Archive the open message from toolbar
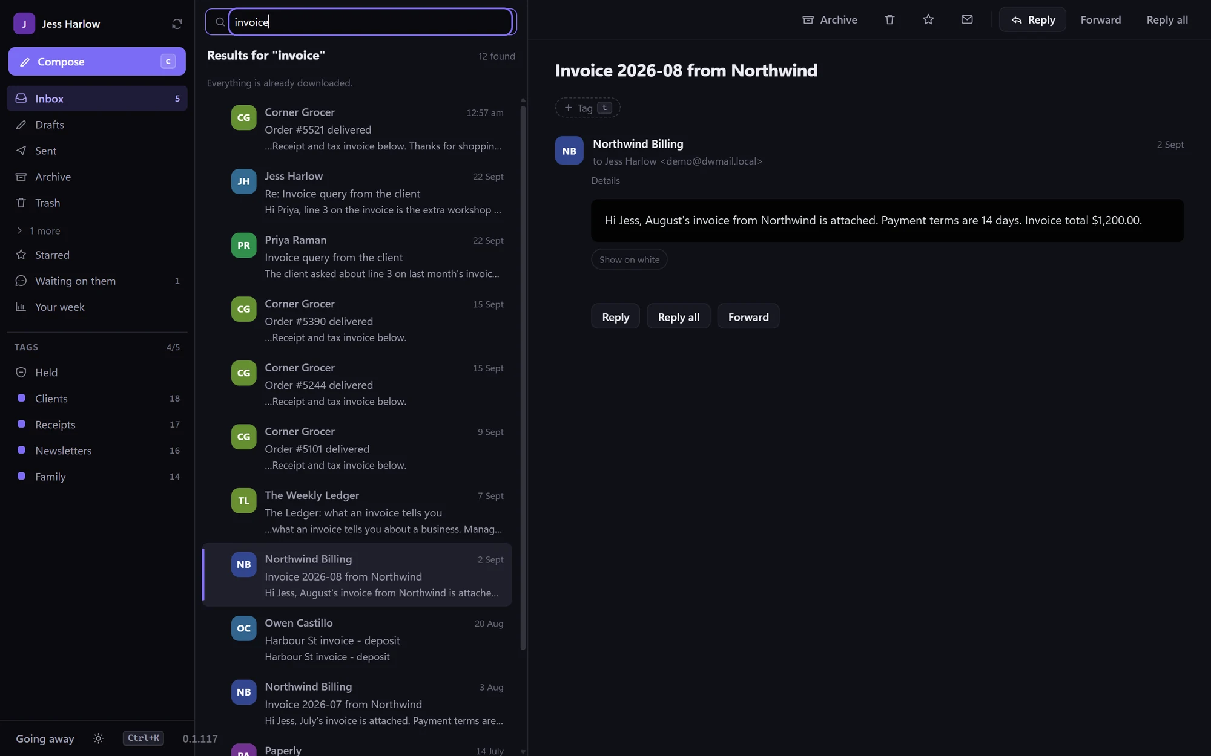The height and width of the screenshot is (756, 1211). [830, 19]
